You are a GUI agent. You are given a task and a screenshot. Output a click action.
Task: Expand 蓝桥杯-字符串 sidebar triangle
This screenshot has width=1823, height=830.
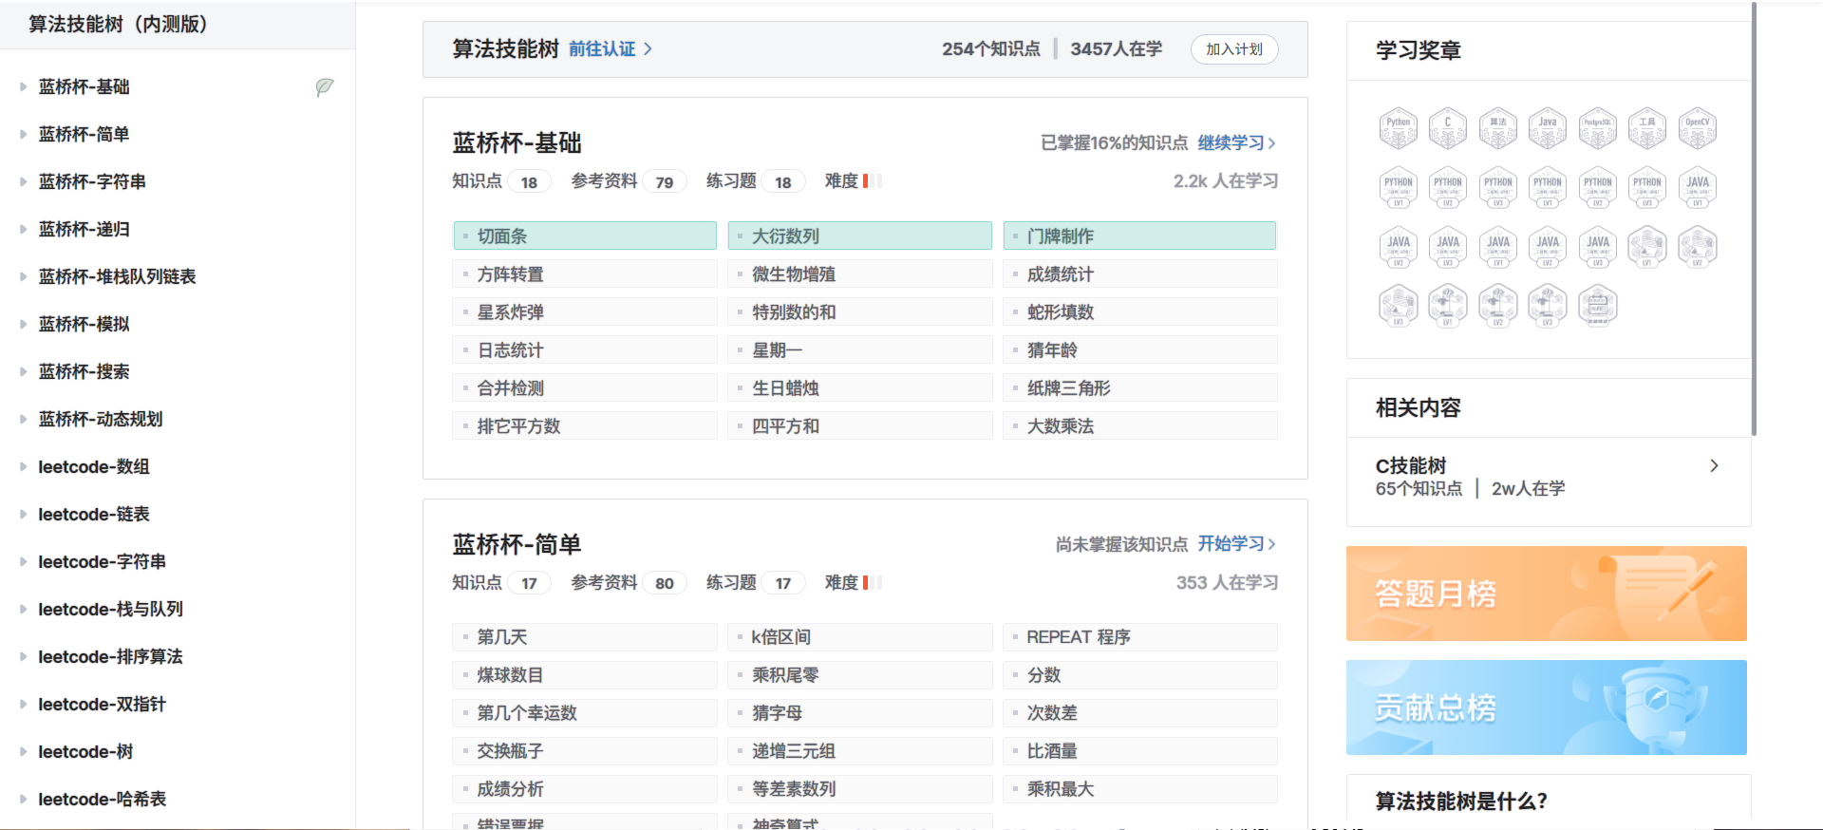click(x=23, y=182)
